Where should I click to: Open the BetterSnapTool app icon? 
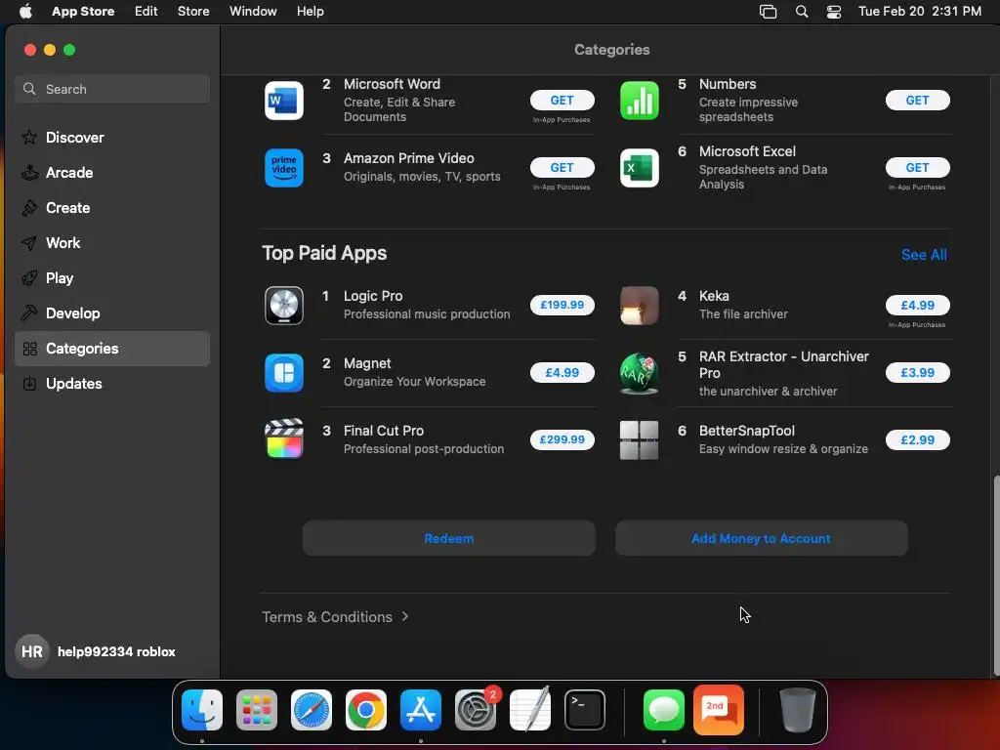pos(639,440)
